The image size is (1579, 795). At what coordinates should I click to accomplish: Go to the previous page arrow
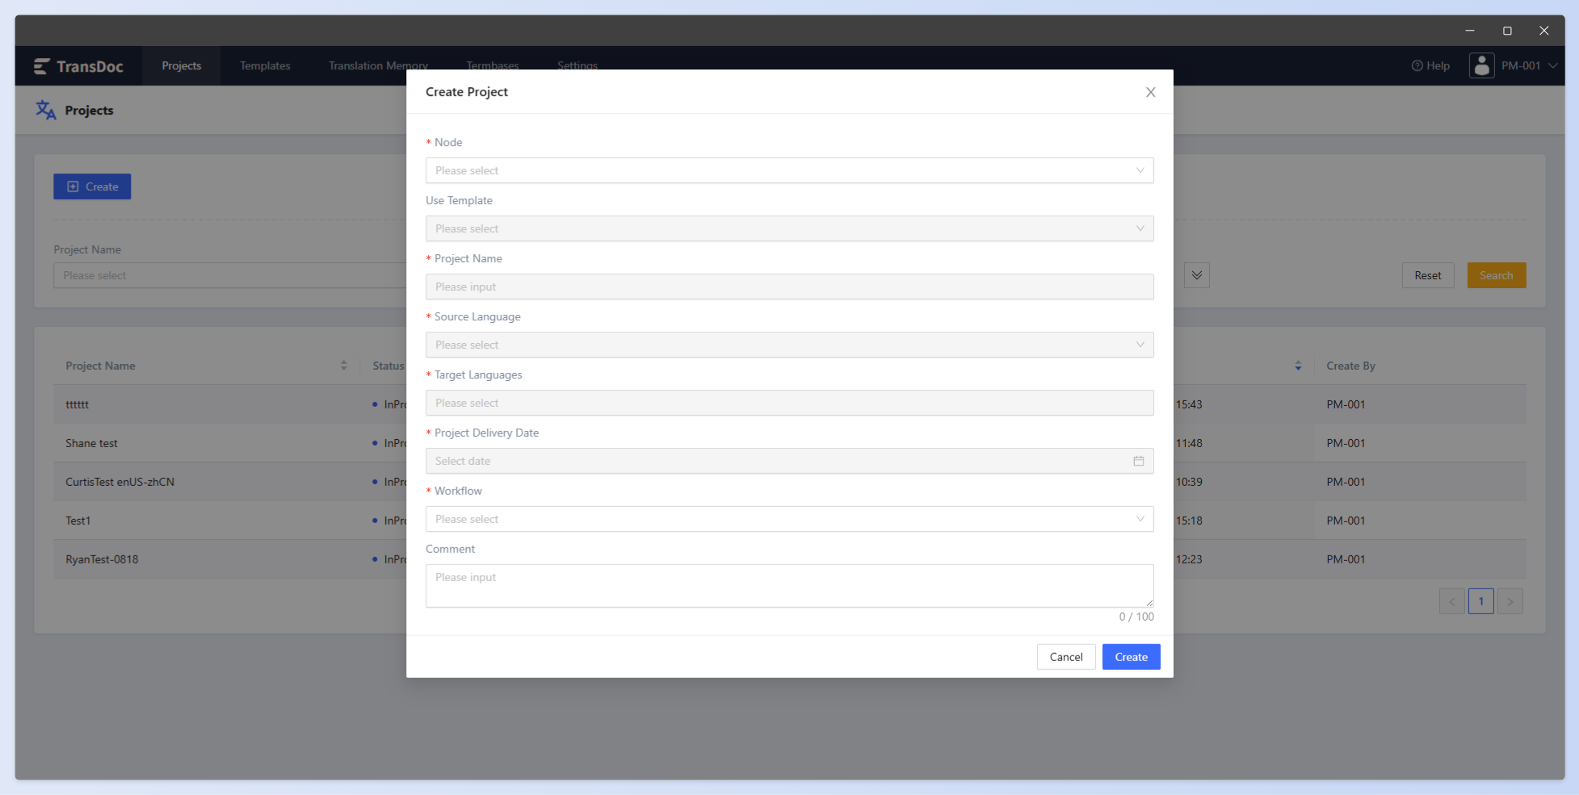pos(1451,601)
